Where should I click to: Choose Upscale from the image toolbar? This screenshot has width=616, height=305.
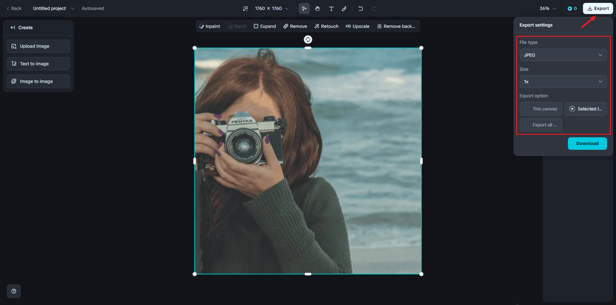point(357,26)
